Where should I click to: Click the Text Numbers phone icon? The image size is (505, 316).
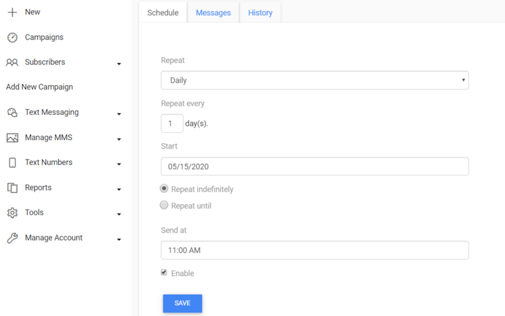pyautogui.click(x=12, y=162)
